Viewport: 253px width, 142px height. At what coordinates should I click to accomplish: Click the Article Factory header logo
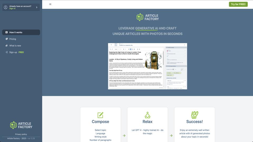click(x=148, y=17)
